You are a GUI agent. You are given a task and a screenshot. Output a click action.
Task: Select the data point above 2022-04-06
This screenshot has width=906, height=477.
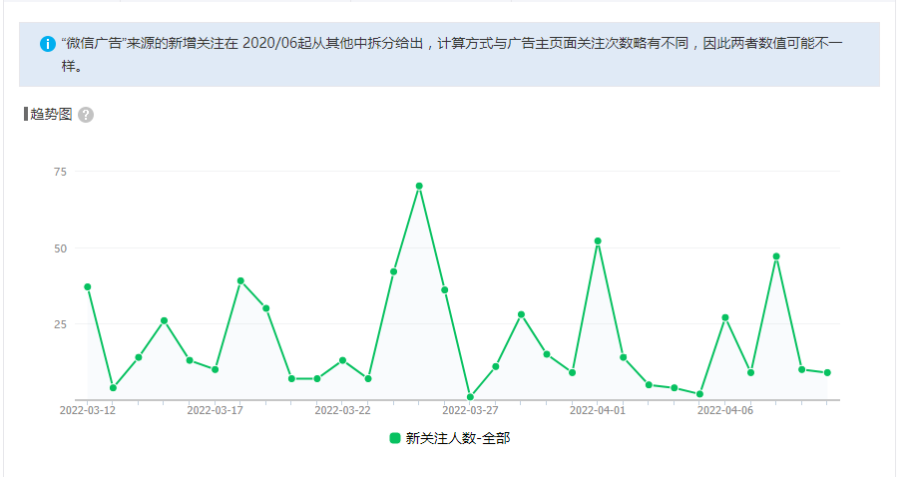coord(725,317)
